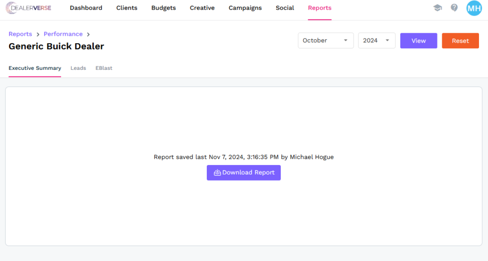Open the MH user profile avatar

coord(474,8)
